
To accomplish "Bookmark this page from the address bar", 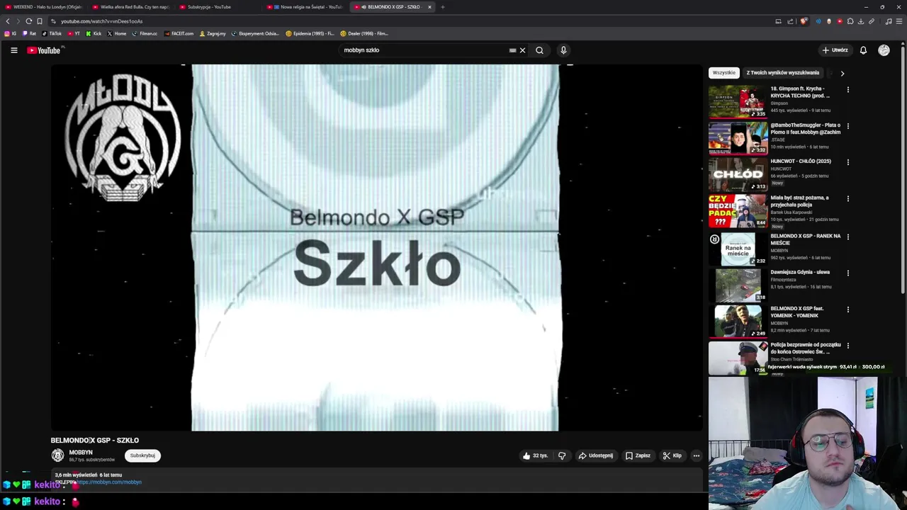I will [40, 21].
